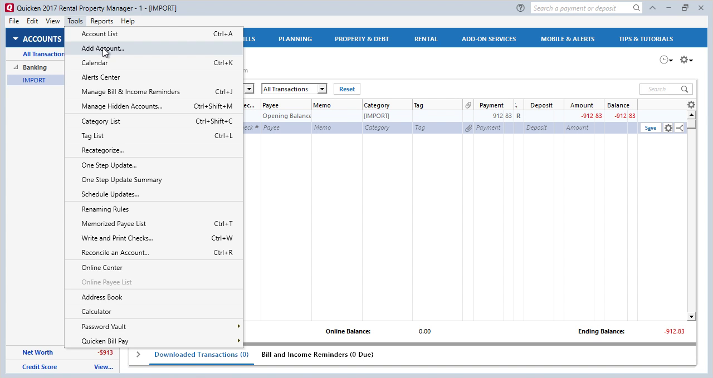
Task: Open the Credit Score View link
Action: tap(104, 367)
